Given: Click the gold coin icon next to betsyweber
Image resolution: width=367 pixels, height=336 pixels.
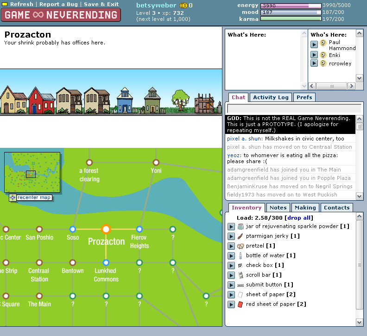Looking at the screenshot, I should pyautogui.click(x=183, y=6).
